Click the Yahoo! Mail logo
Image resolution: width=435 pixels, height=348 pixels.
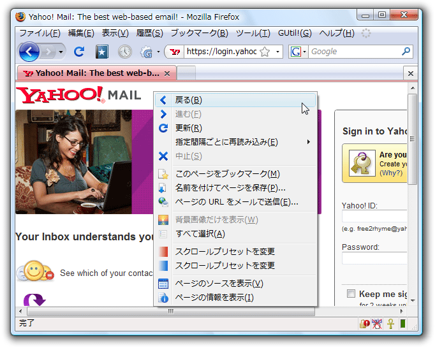coord(78,95)
